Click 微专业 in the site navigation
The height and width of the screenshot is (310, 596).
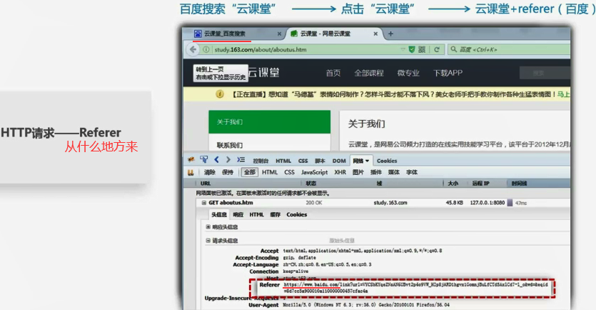click(408, 73)
